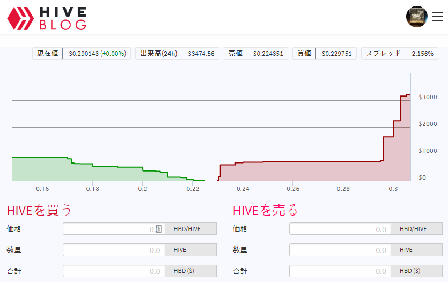Click the 買値 label
Viewport: 448px width, 282px height.
pyautogui.click(x=304, y=54)
